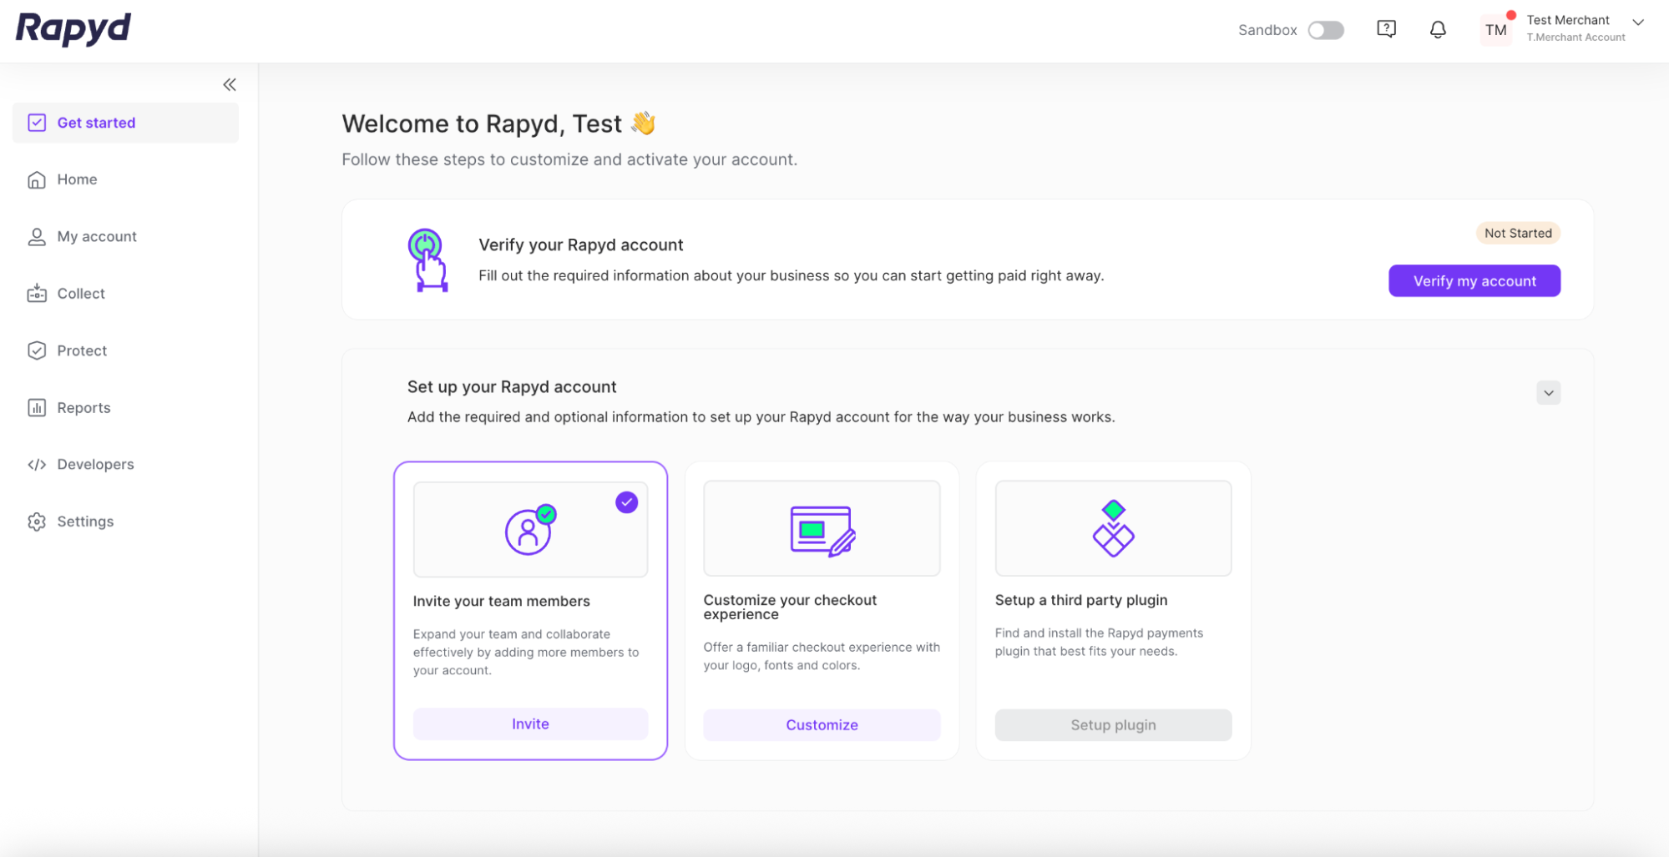Viewport: 1669px width, 857px height.
Task: Open the Settings gear in sidebar
Action: [x=37, y=521]
